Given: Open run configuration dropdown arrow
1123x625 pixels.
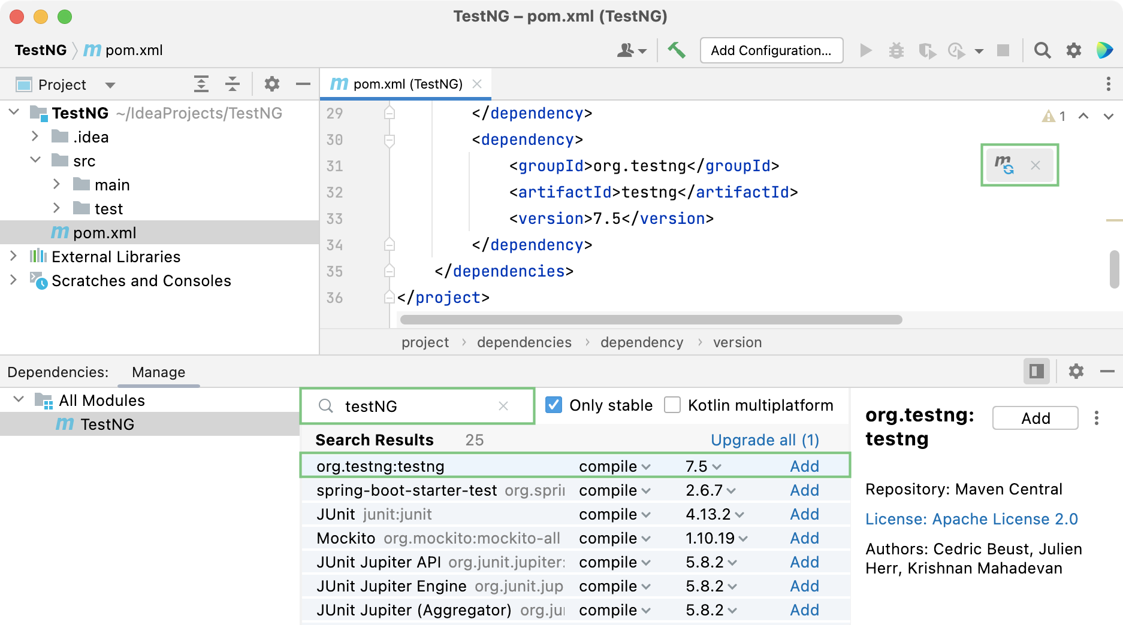Looking at the screenshot, I should click(979, 51).
